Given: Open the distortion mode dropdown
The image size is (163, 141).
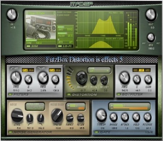Looking at the screenshot, I should click(x=99, y=70).
